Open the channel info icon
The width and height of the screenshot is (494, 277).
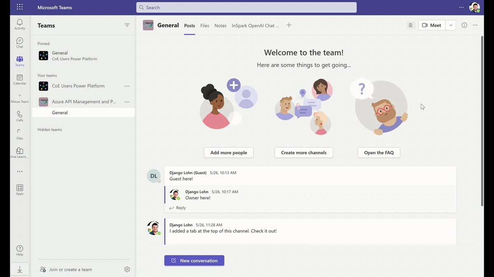click(464, 25)
